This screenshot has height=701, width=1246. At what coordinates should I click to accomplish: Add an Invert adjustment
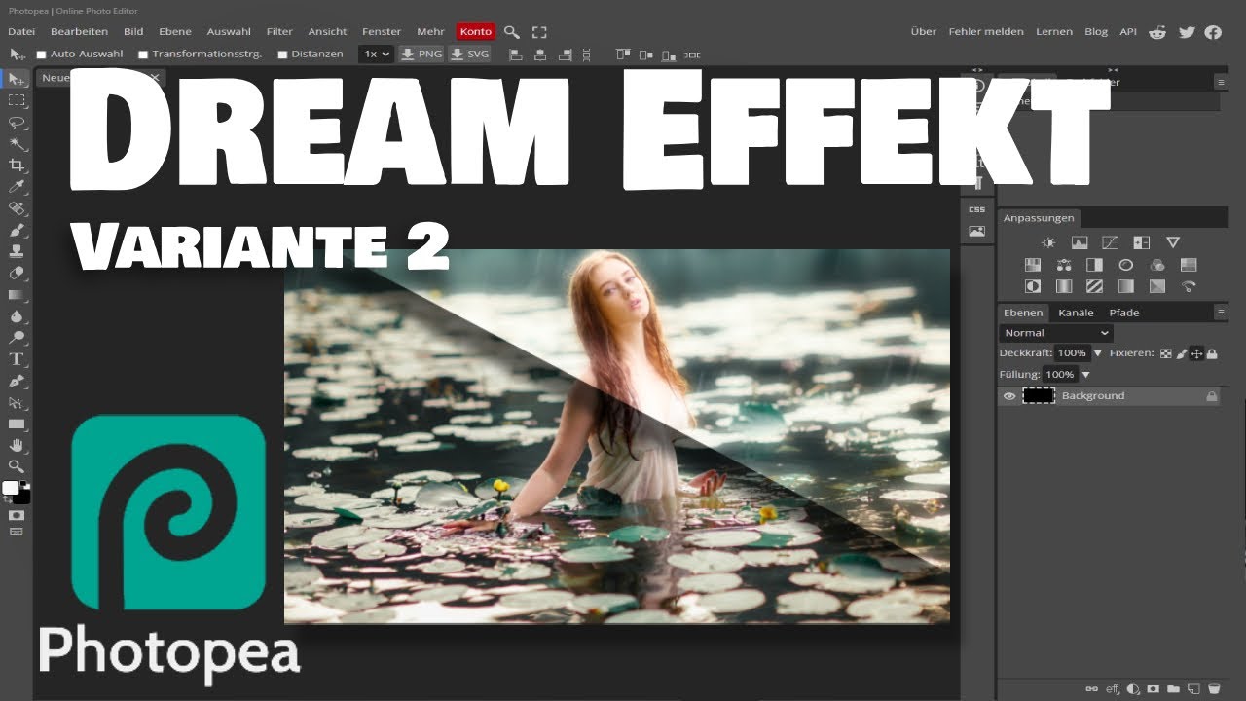pos(1033,287)
